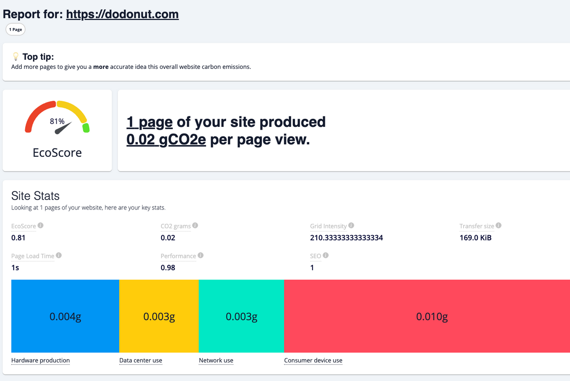The image size is (570, 381).
Task: Click the blue 0.004g hardware production segment
Action: pos(65,316)
